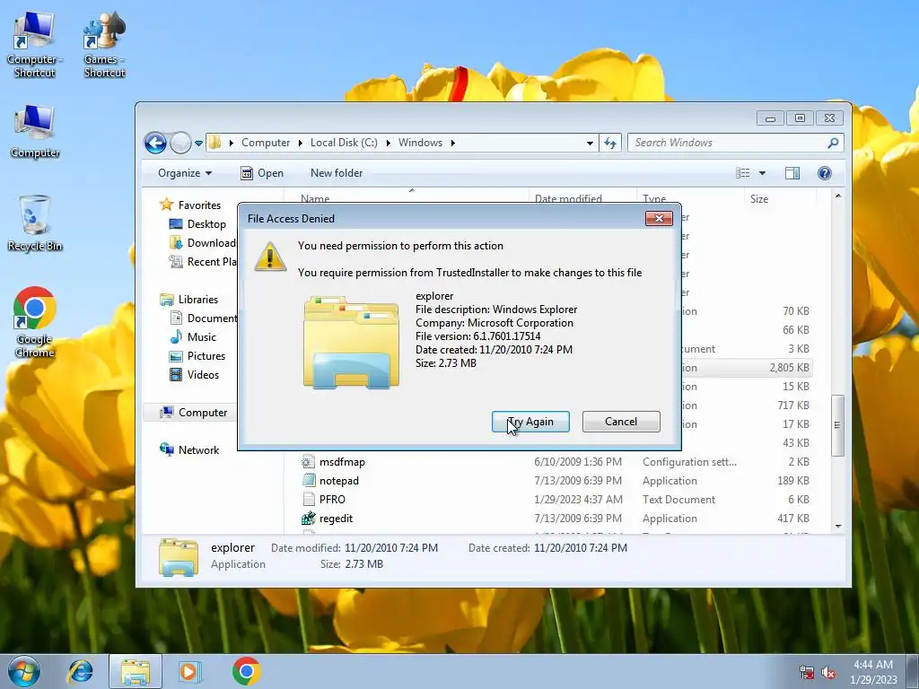Click the Explorer Forward arrow button
The image size is (919, 689).
[180, 143]
